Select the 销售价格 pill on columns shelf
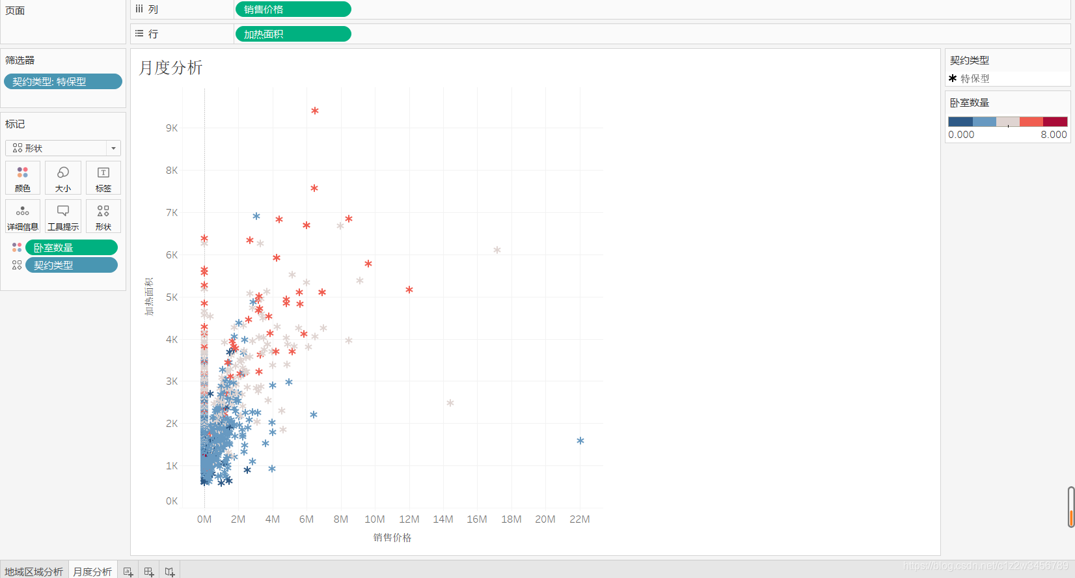 point(293,9)
